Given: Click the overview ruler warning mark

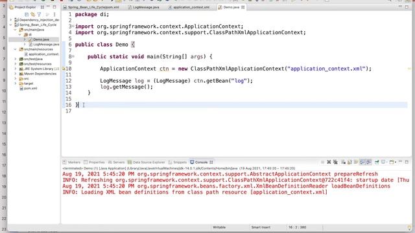Looking at the screenshot, I should [x=409, y=69].
